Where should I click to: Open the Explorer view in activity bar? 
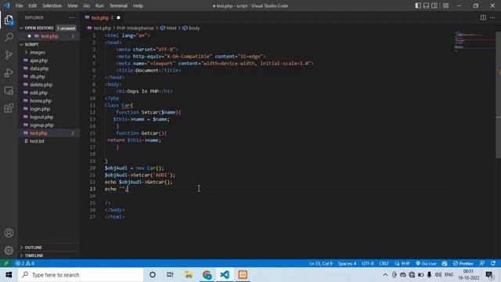pos(9,20)
